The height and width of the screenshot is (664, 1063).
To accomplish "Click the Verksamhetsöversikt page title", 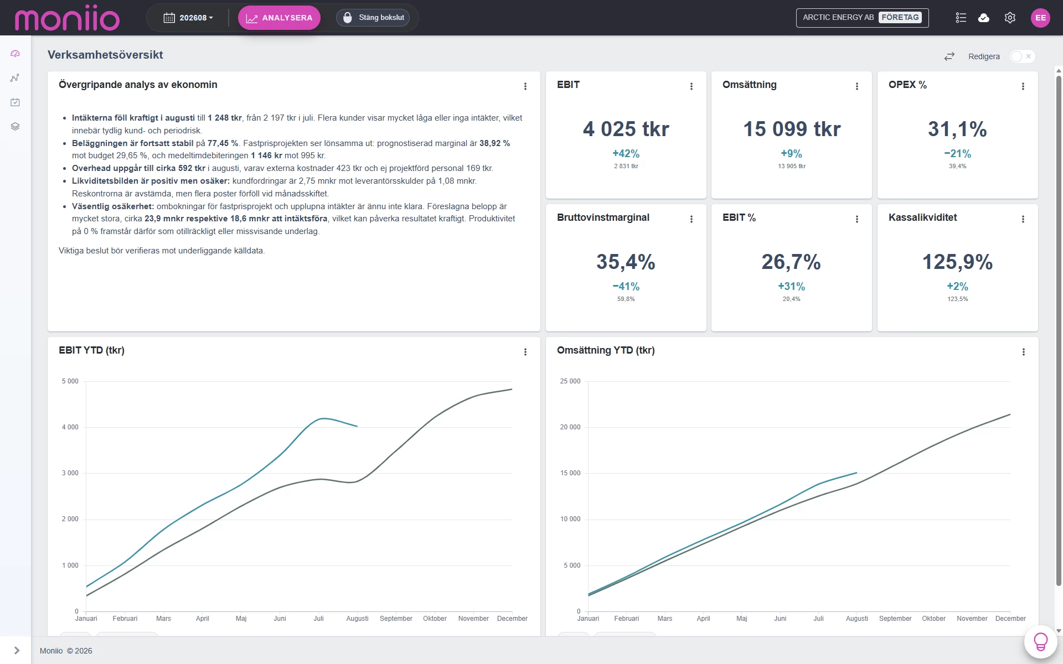I will (x=105, y=55).
